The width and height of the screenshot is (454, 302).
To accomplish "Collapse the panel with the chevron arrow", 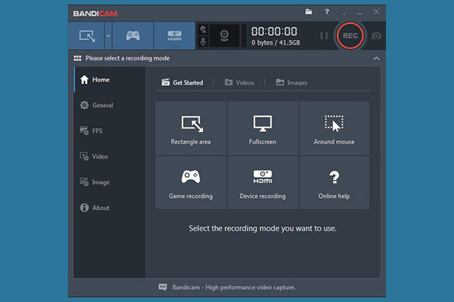I will click(x=376, y=58).
